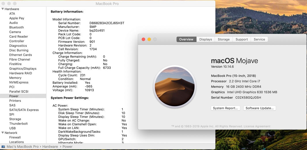Click the Software Update button
The height and width of the screenshot is (150, 307).
(x=259, y=108)
